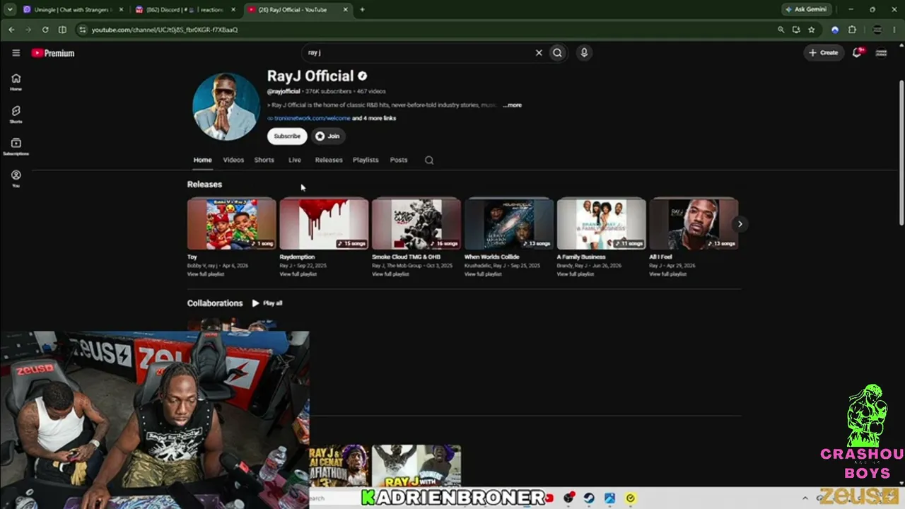Switch to the Shorts channel tab

click(264, 160)
